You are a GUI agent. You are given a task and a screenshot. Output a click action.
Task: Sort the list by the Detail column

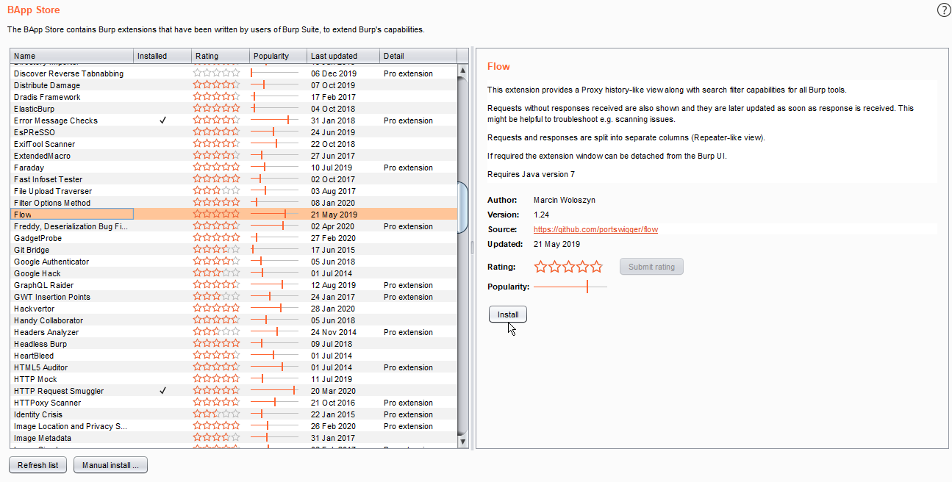point(418,56)
